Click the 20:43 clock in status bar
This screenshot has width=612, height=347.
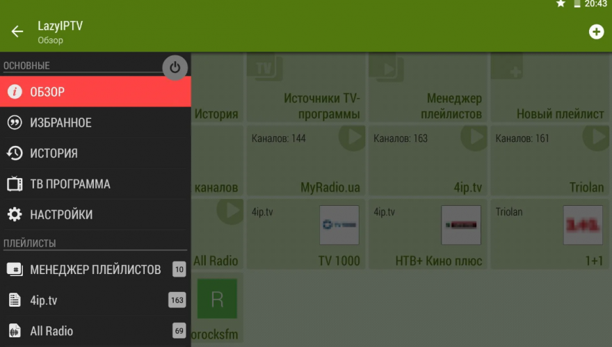pos(595,4)
